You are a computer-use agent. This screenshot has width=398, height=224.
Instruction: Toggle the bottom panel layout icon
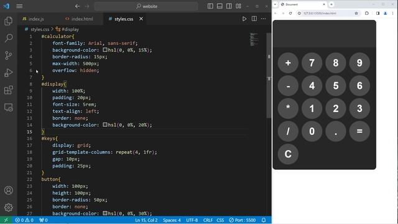coord(220,6)
